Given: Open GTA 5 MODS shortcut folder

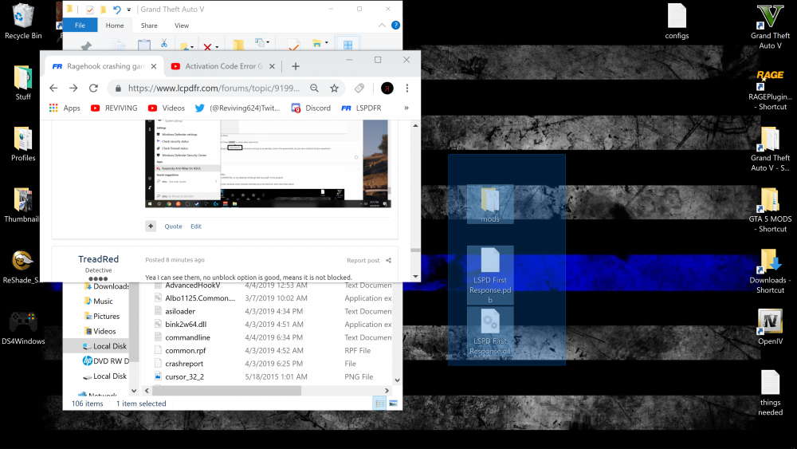Looking at the screenshot, I should 770,210.
